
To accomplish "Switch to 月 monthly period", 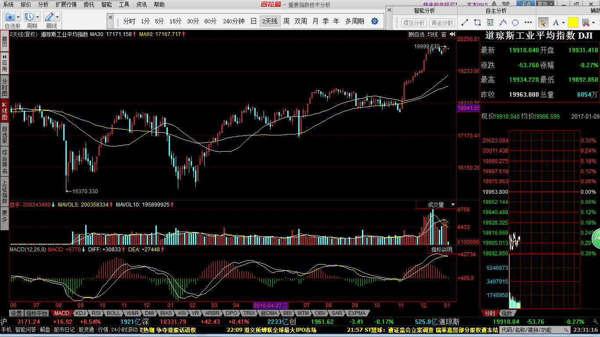I will click(x=315, y=21).
